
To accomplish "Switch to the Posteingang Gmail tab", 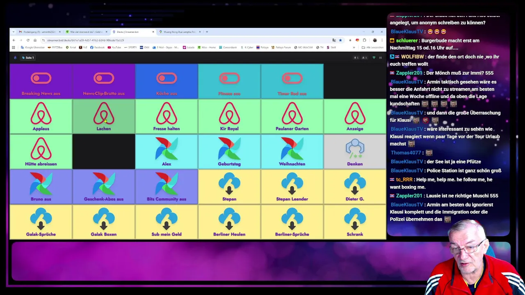I will [39, 32].
